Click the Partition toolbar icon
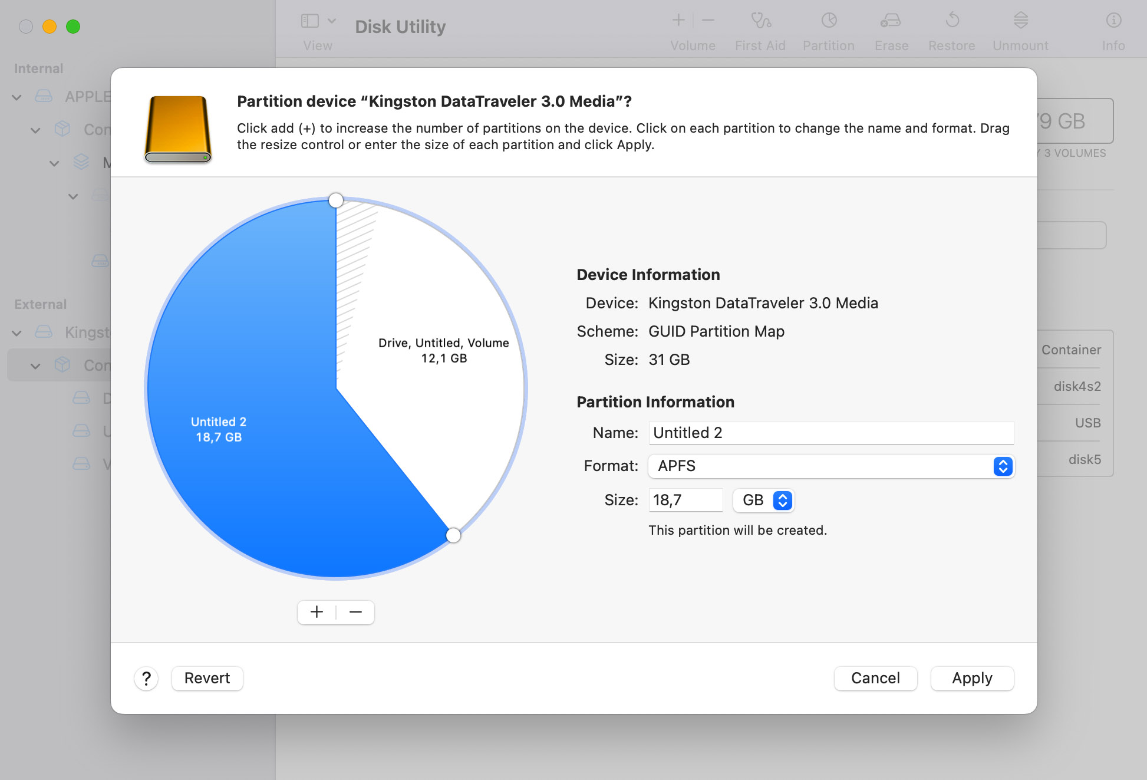The height and width of the screenshot is (780, 1147). 829,21
